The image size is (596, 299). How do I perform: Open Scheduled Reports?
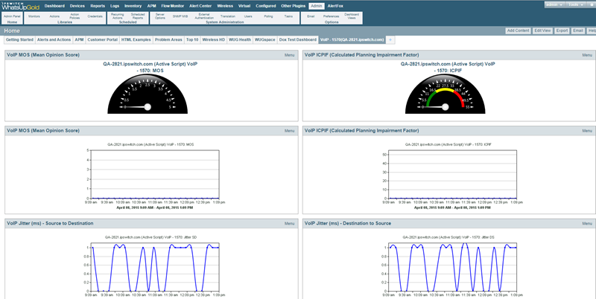[138, 16]
